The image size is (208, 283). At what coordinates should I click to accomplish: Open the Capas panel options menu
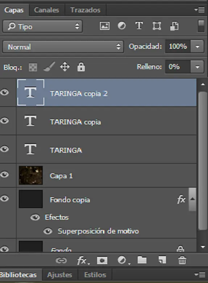pos(200,10)
